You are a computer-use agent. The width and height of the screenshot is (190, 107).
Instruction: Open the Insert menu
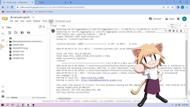(29, 21)
